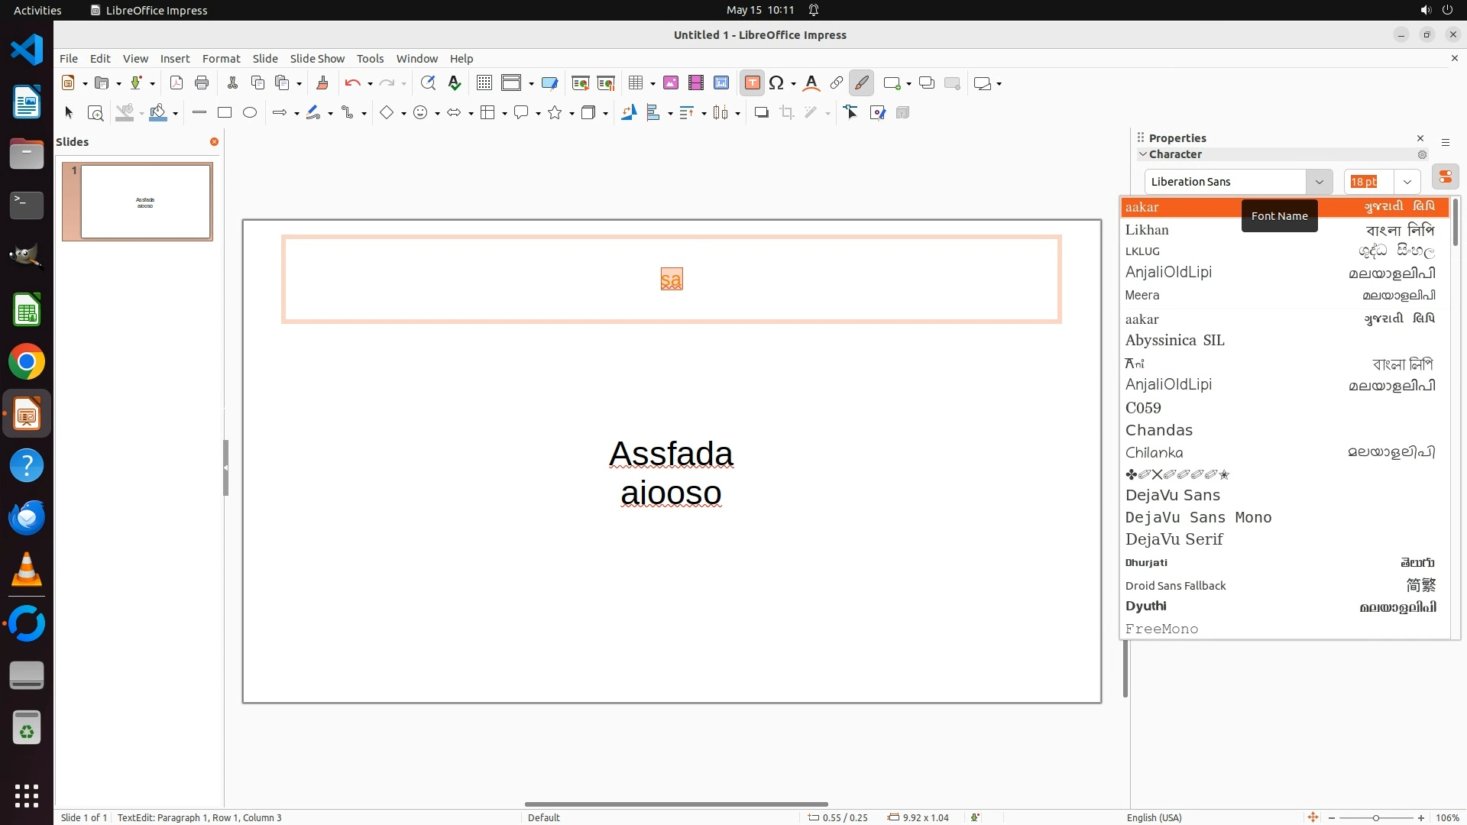Collapse the Character section
Image resolution: width=1467 pixels, height=825 pixels.
tap(1143, 154)
